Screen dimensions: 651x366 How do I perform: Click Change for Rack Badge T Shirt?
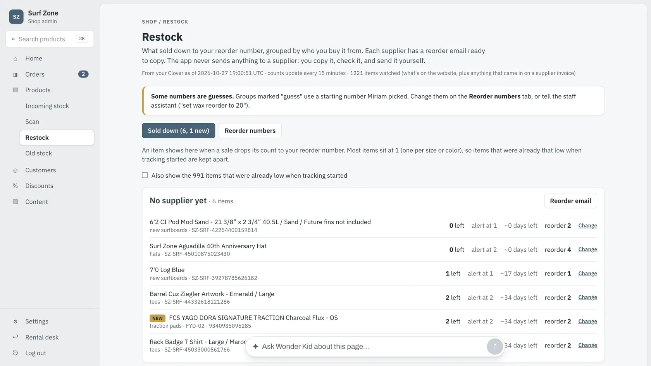(x=587, y=345)
